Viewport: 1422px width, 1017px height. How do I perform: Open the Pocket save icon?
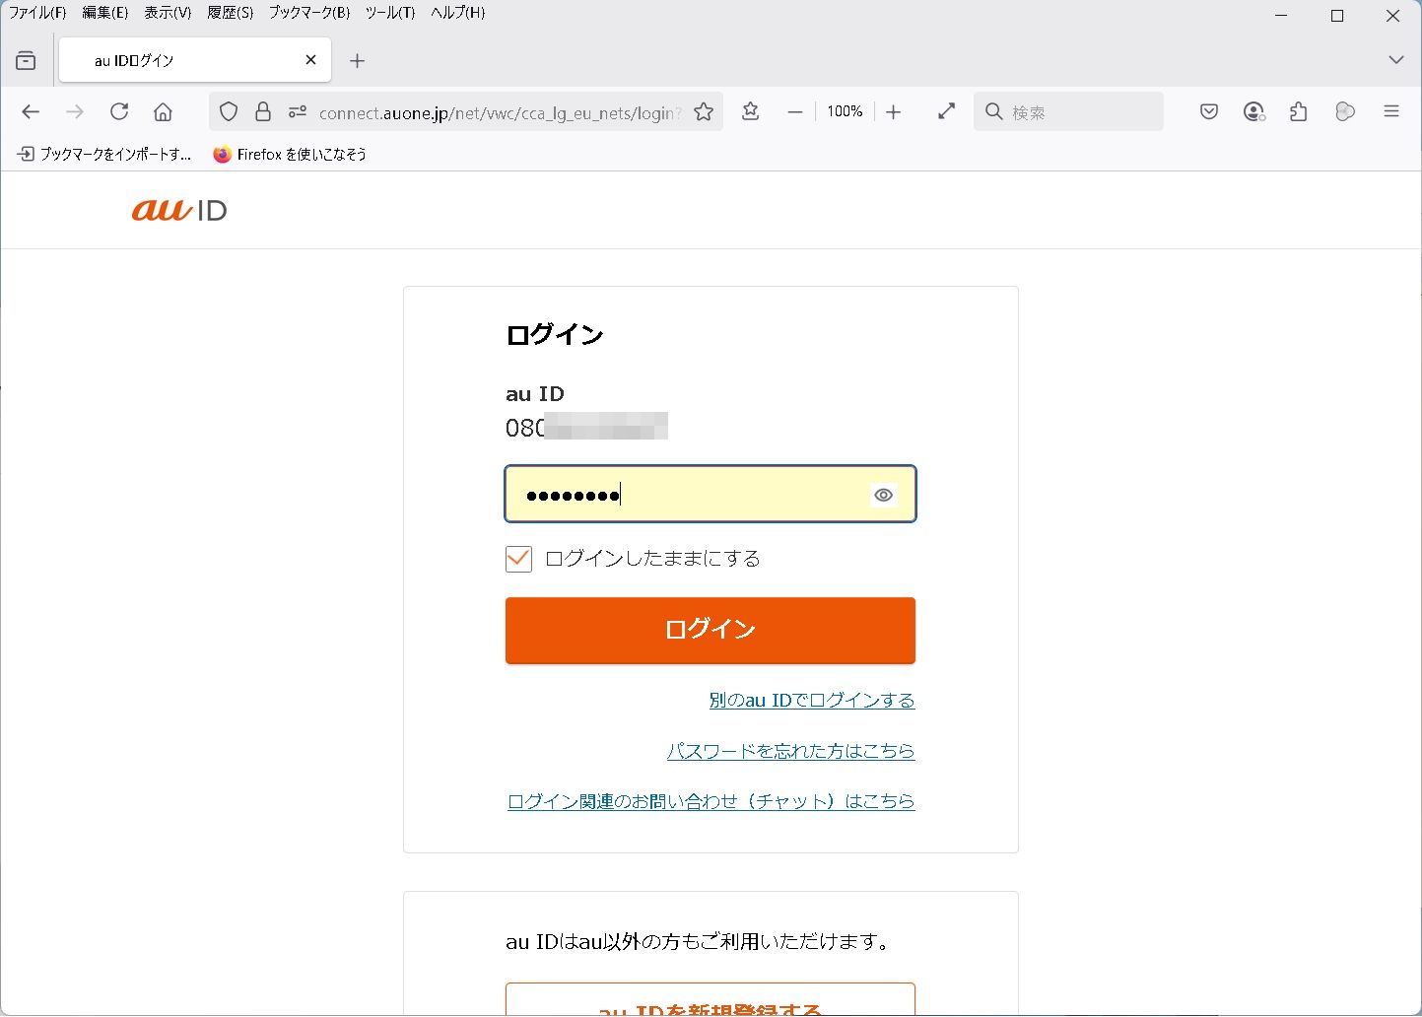coord(1209,112)
